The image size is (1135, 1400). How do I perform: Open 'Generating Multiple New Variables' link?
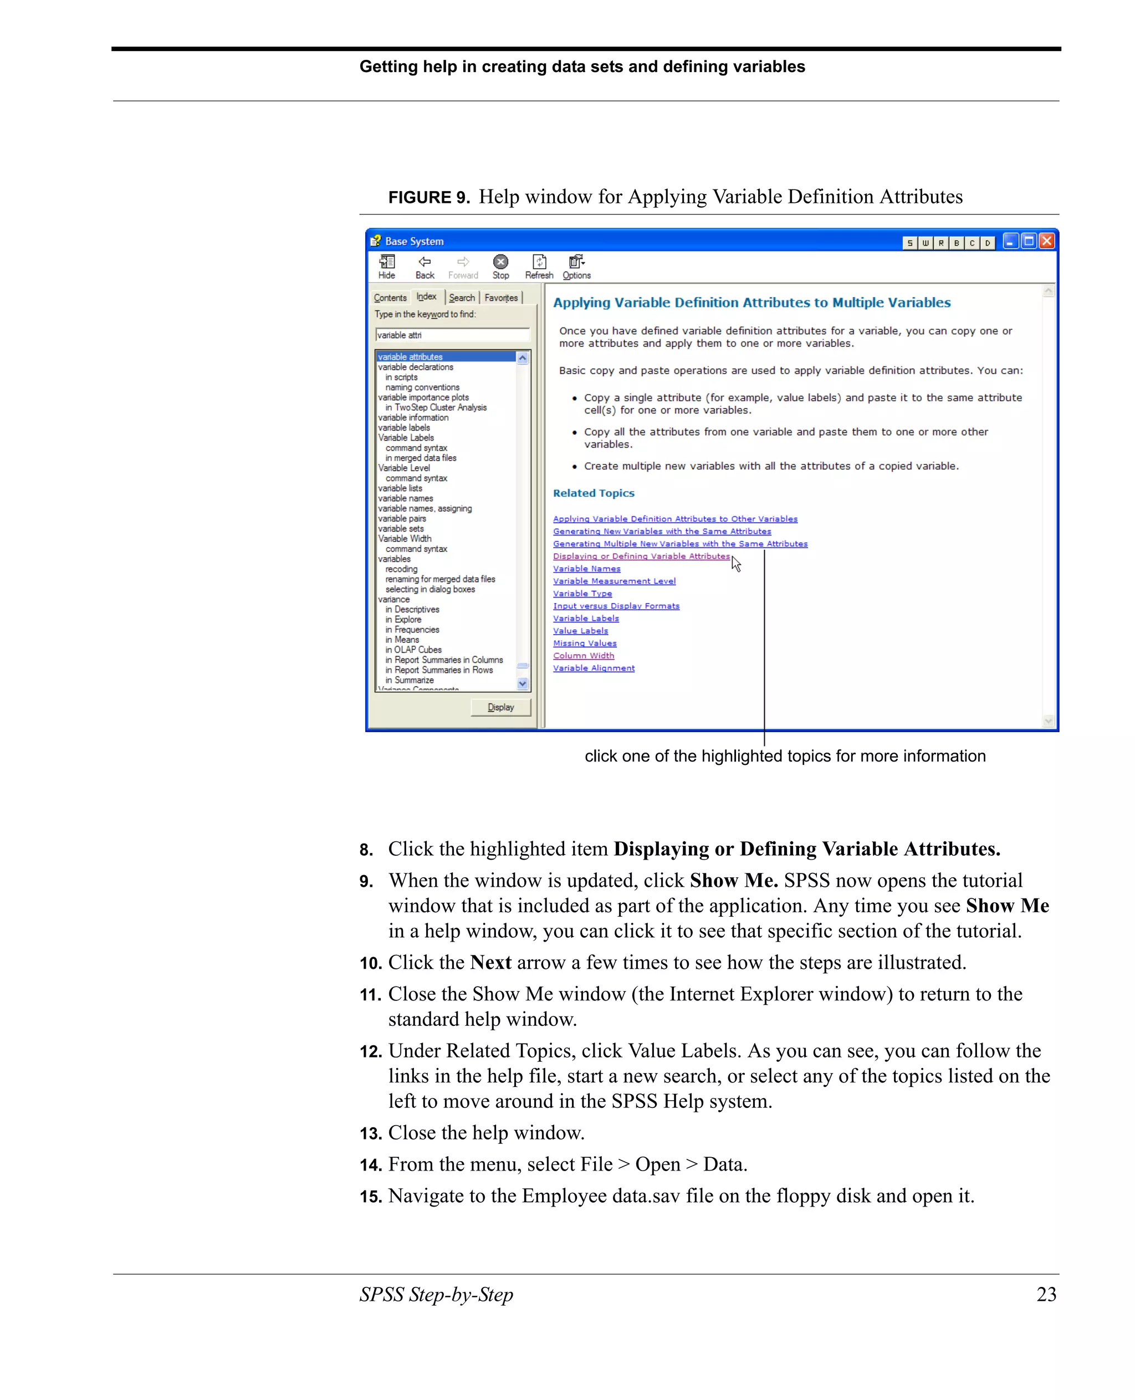tap(681, 544)
